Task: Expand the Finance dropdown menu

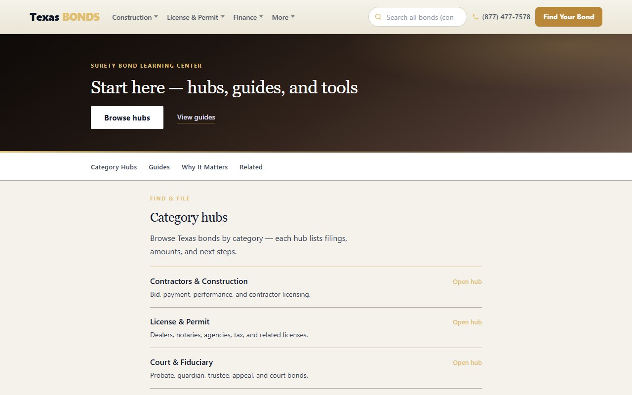Action: pos(248,17)
